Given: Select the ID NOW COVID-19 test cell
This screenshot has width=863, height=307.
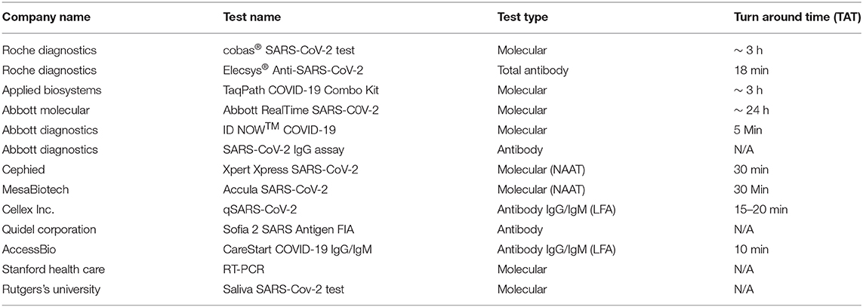Looking at the screenshot, I should [x=281, y=130].
